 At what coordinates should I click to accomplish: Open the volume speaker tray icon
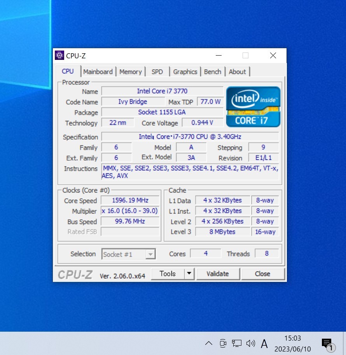(x=250, y=343)
